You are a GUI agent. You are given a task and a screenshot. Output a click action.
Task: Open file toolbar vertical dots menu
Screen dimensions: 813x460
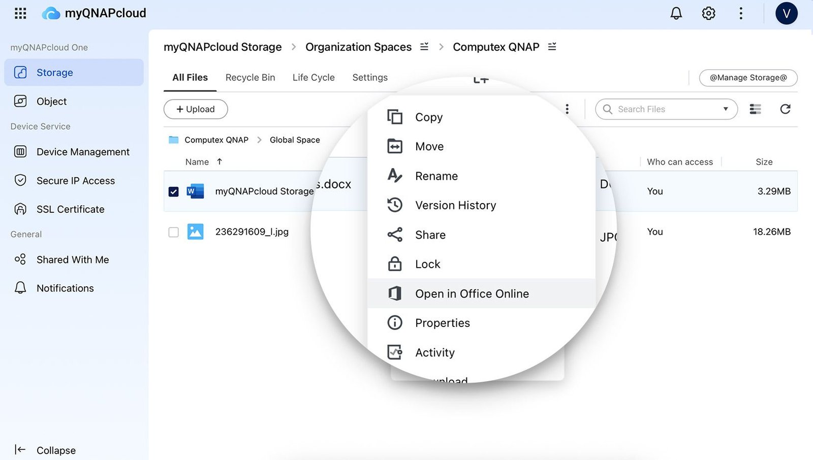tap(567, 109)
